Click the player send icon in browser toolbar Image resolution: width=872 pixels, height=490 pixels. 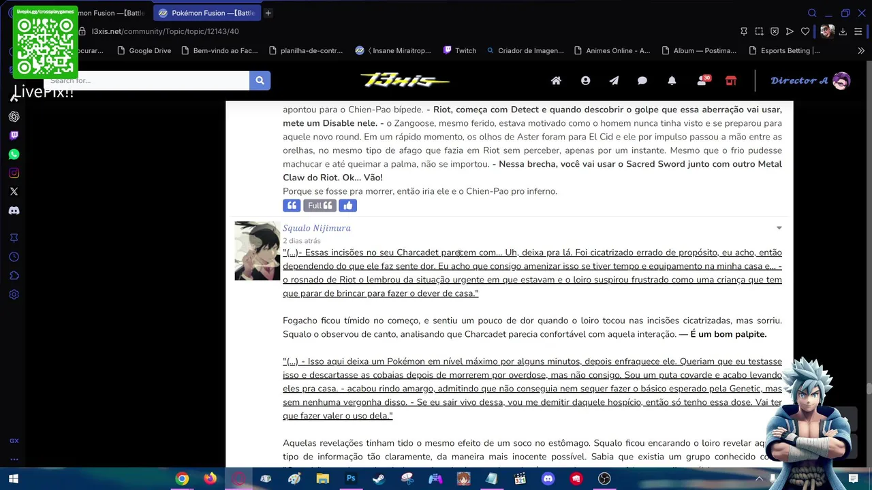coord(790,31)
